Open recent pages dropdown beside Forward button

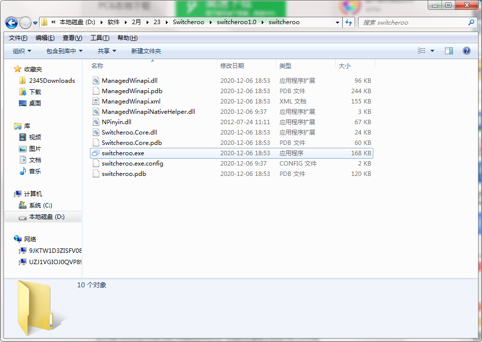[x=35, y=23]
